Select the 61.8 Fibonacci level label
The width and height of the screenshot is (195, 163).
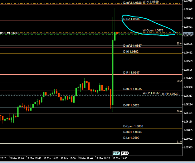point(179,142)
